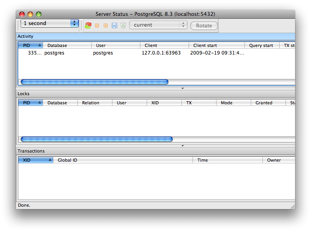Screen dimensions: 311x231
Task: Select the postgres activity row
Action: (x=120, y=53)
